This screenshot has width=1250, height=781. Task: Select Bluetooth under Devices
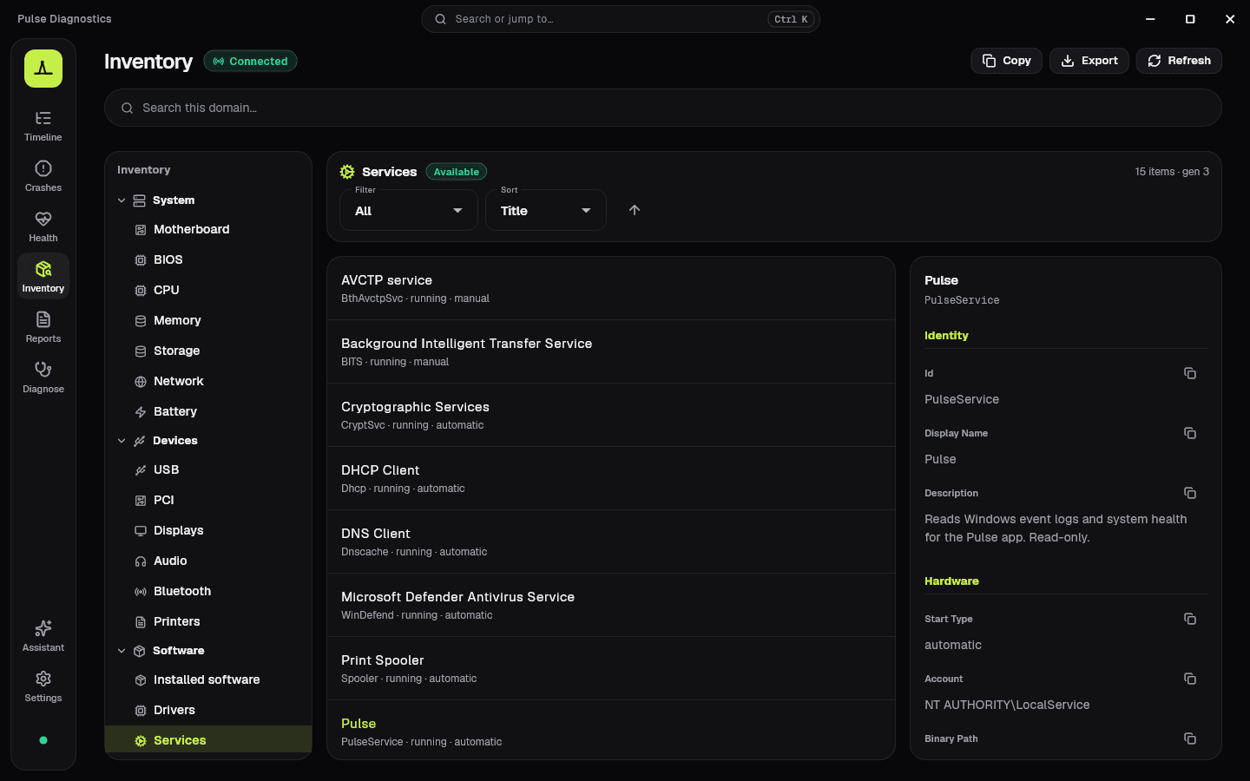point(208,591)
